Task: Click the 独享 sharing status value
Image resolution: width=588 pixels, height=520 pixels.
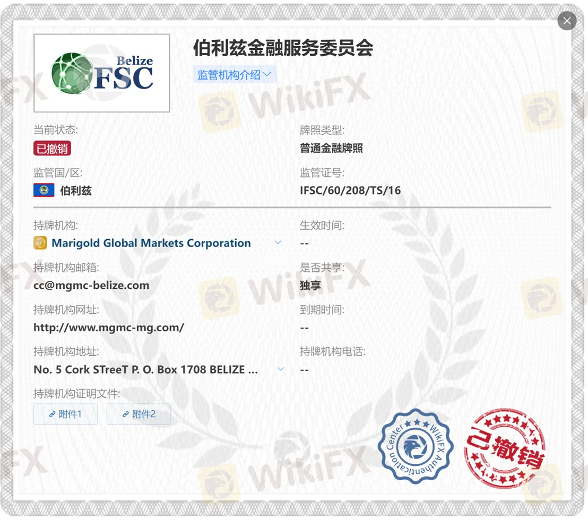Action: click(x=310, y=285)
